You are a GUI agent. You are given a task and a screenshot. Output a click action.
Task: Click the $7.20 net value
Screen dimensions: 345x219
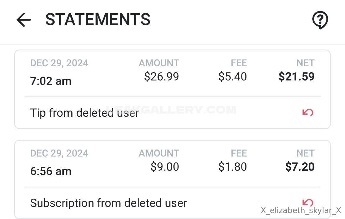tap(300, 167)
